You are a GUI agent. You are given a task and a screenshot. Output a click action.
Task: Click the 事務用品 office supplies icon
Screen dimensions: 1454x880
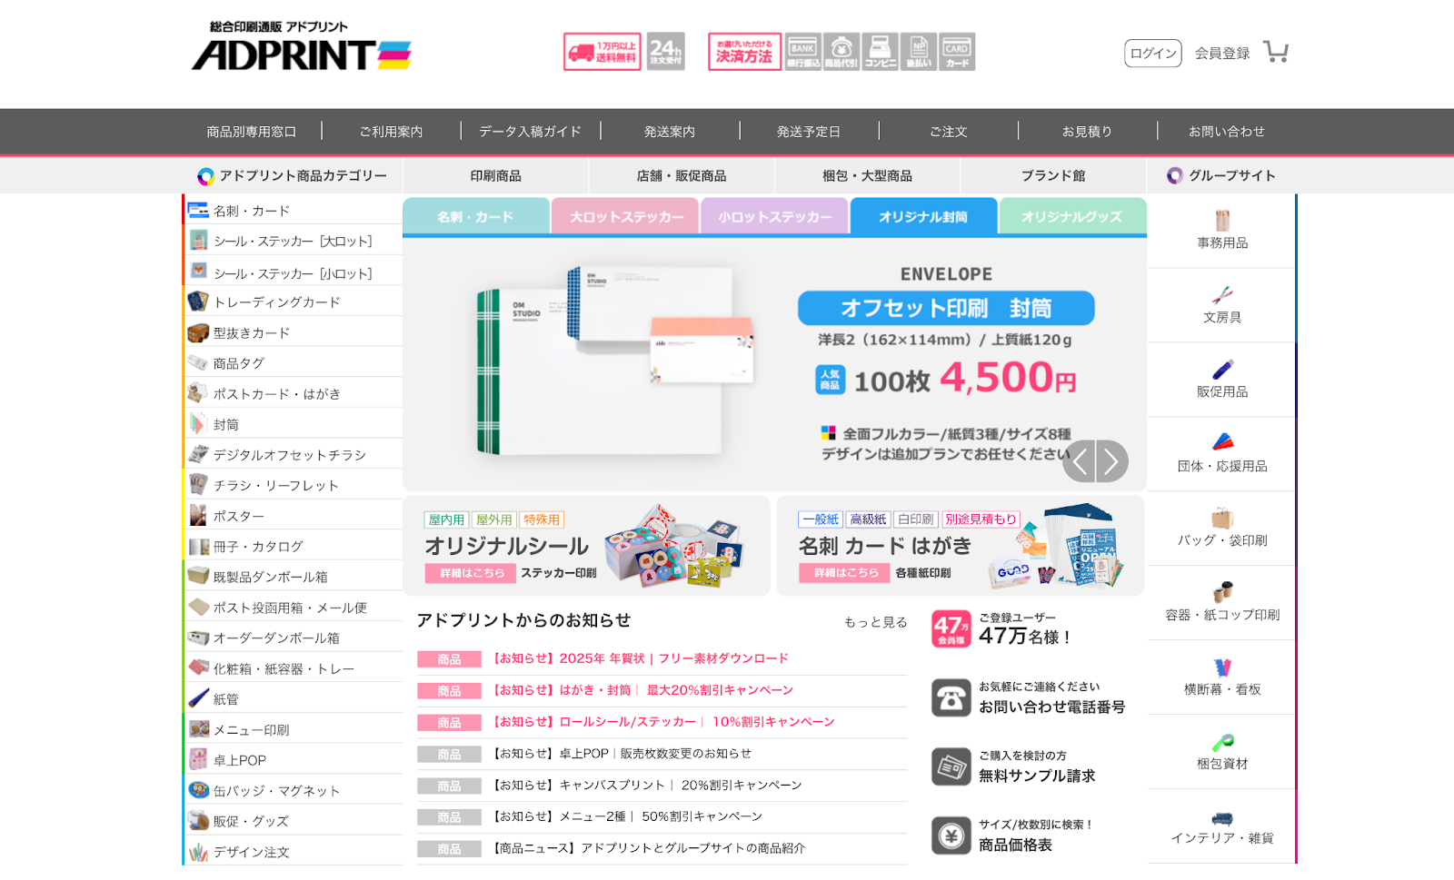click(x=1222, y=221)
